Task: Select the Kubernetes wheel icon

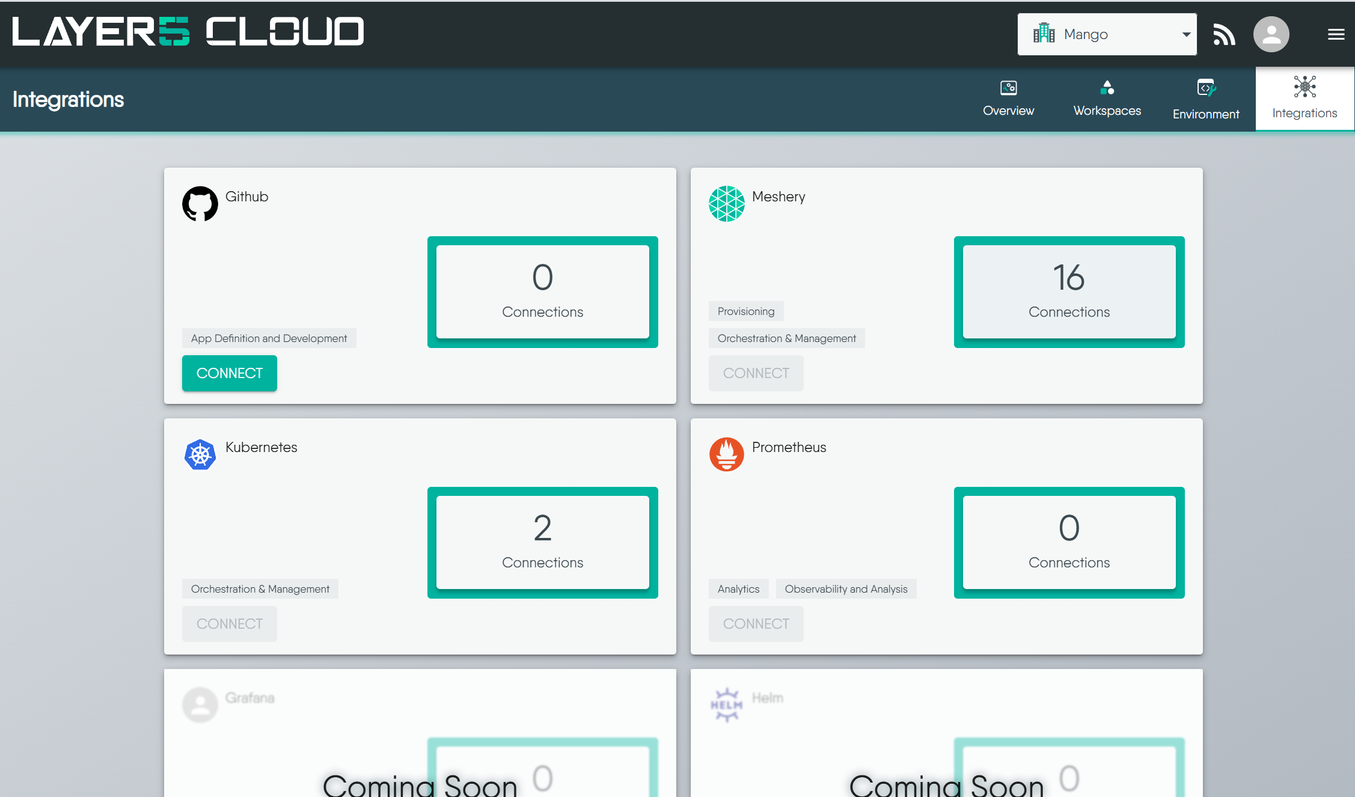Action: click(x=200, y=454)
